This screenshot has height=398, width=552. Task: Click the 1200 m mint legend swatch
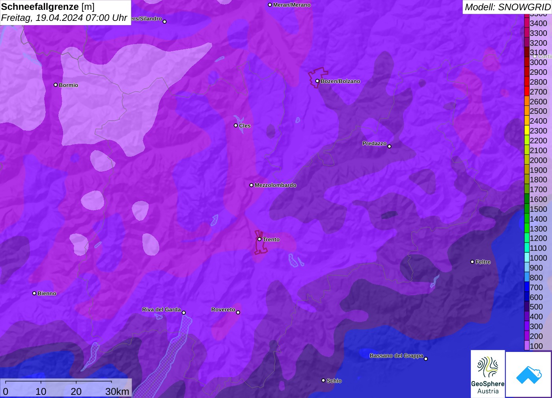pos(526,238)
